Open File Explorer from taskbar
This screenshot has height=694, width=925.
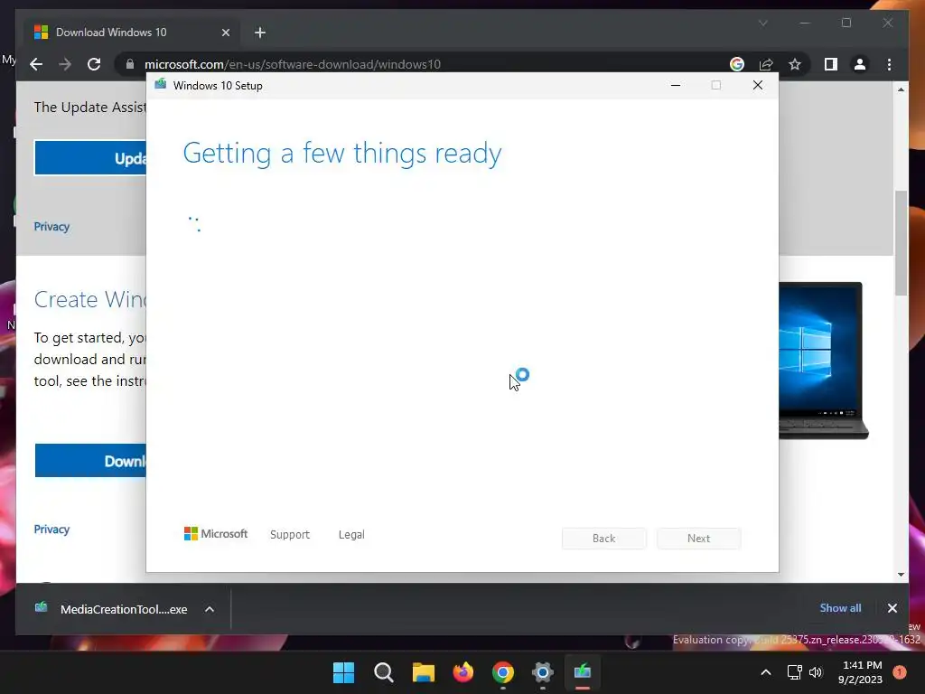tap(424, 671)
